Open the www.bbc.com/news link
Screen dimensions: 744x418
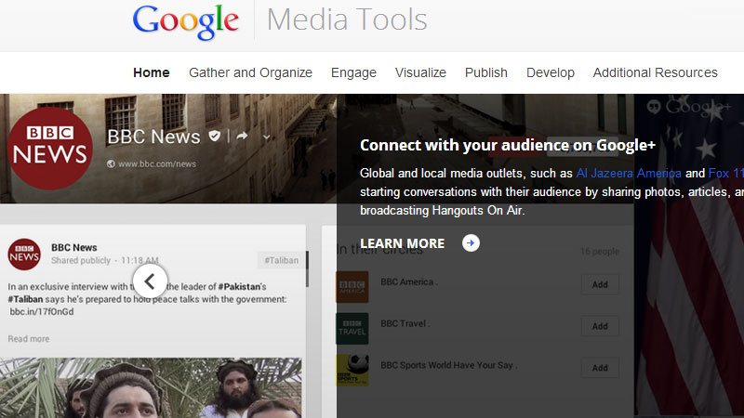157,164
